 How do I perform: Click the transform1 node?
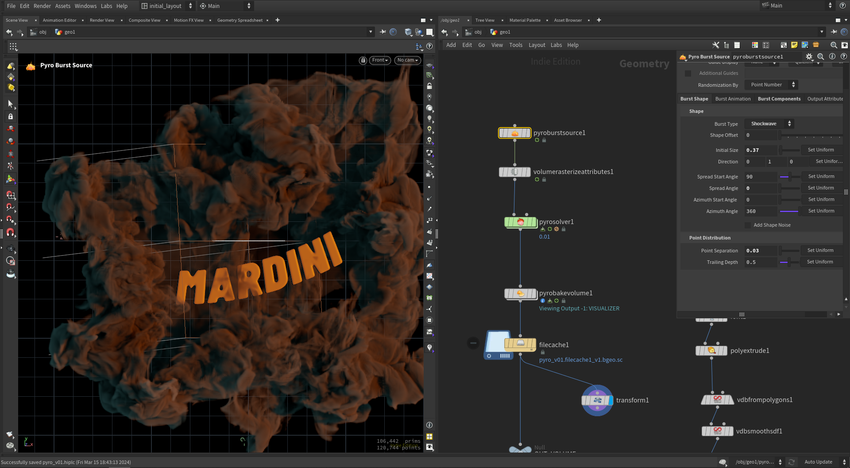pos(597,400)
